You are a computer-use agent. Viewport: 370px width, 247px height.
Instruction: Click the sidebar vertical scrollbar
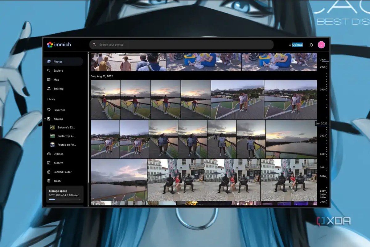88,117
